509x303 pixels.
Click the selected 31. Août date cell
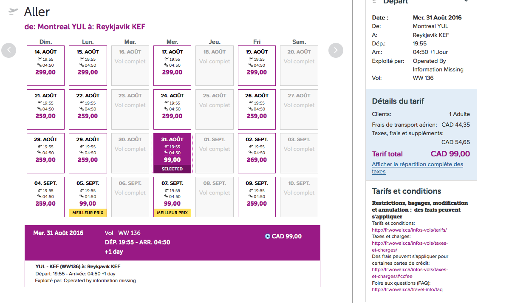[172, 153]
